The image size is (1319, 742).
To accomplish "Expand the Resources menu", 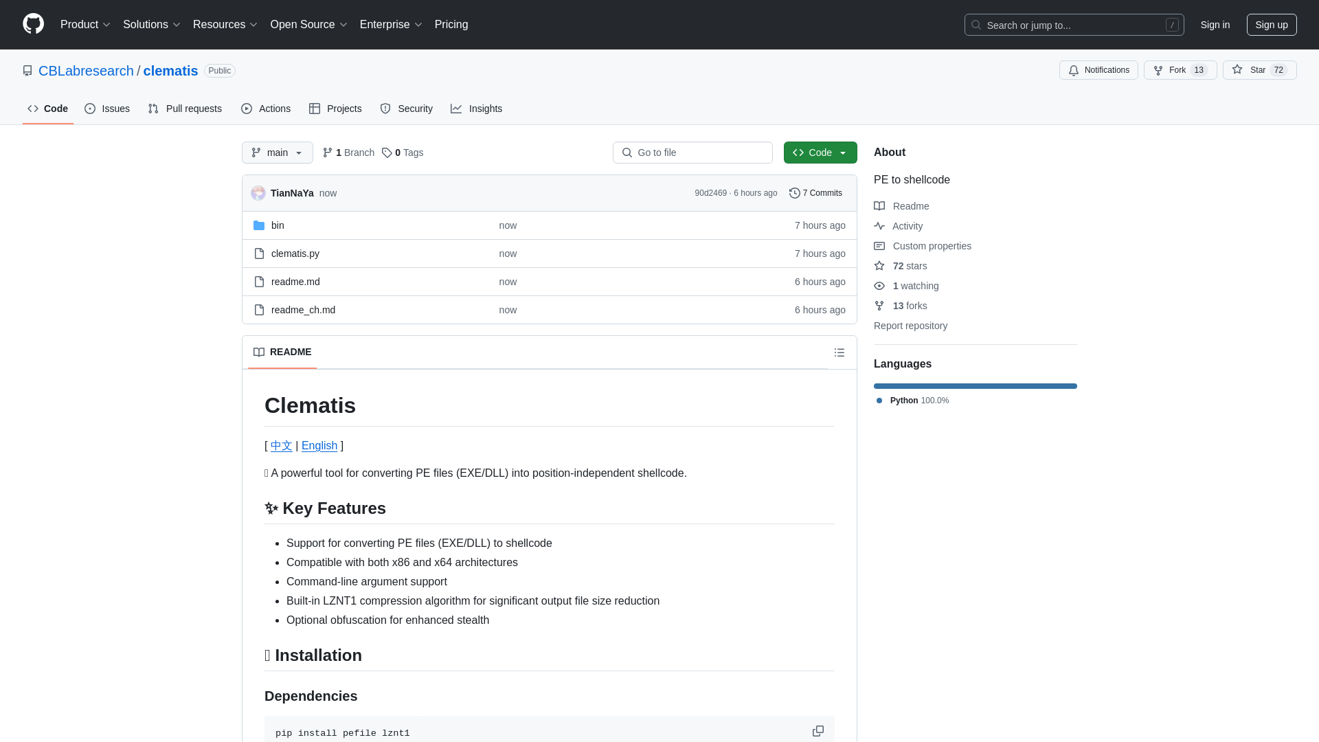I will tap(225, 24).
